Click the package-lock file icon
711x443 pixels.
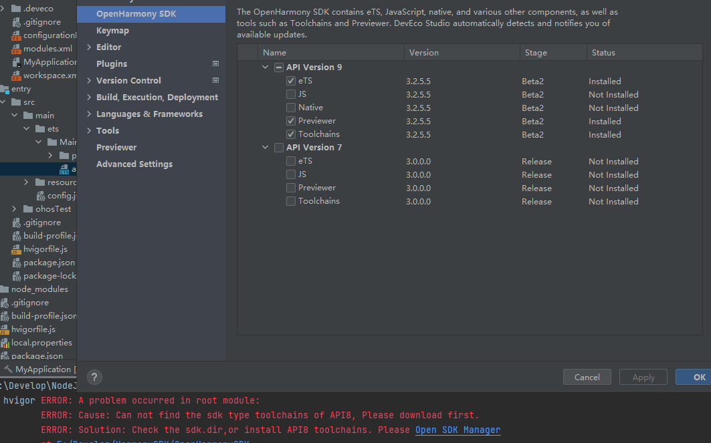coord(16,276)
